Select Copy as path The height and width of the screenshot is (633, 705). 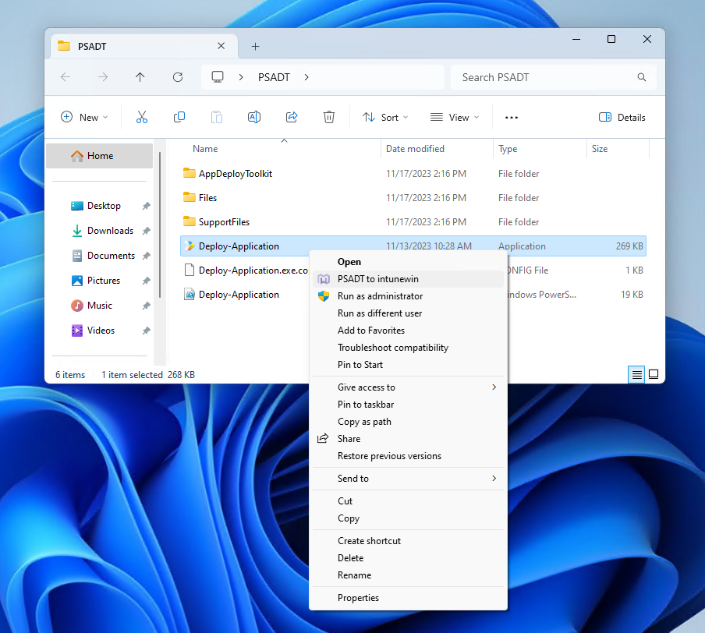[408, 422]
